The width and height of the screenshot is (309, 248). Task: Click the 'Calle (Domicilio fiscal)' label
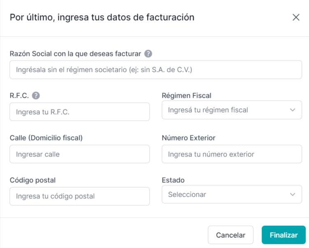46,138
